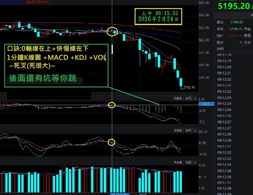
Task: Click the blue 0.25 crosshair value label
Action: (x=207, y=104)
